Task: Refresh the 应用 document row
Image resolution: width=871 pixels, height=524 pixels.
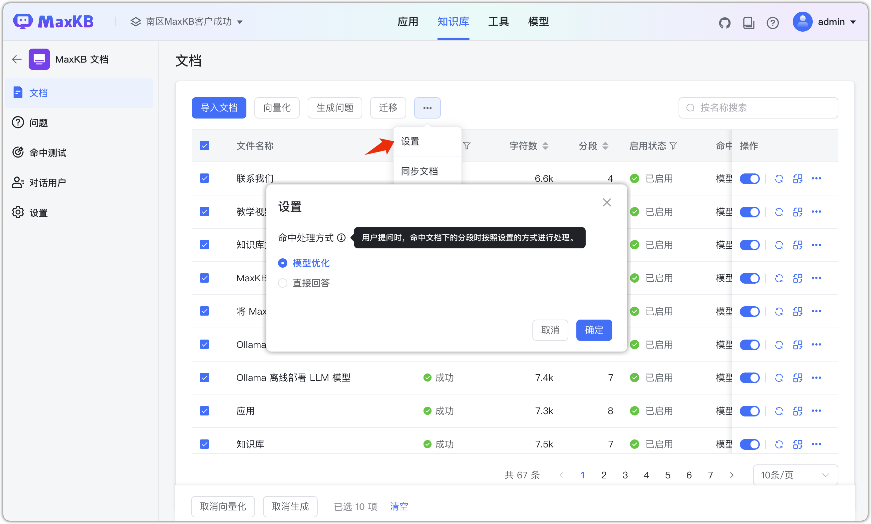Action: tap(779, 411)
